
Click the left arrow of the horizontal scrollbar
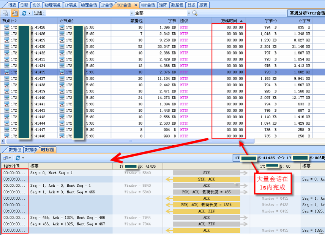3,141
